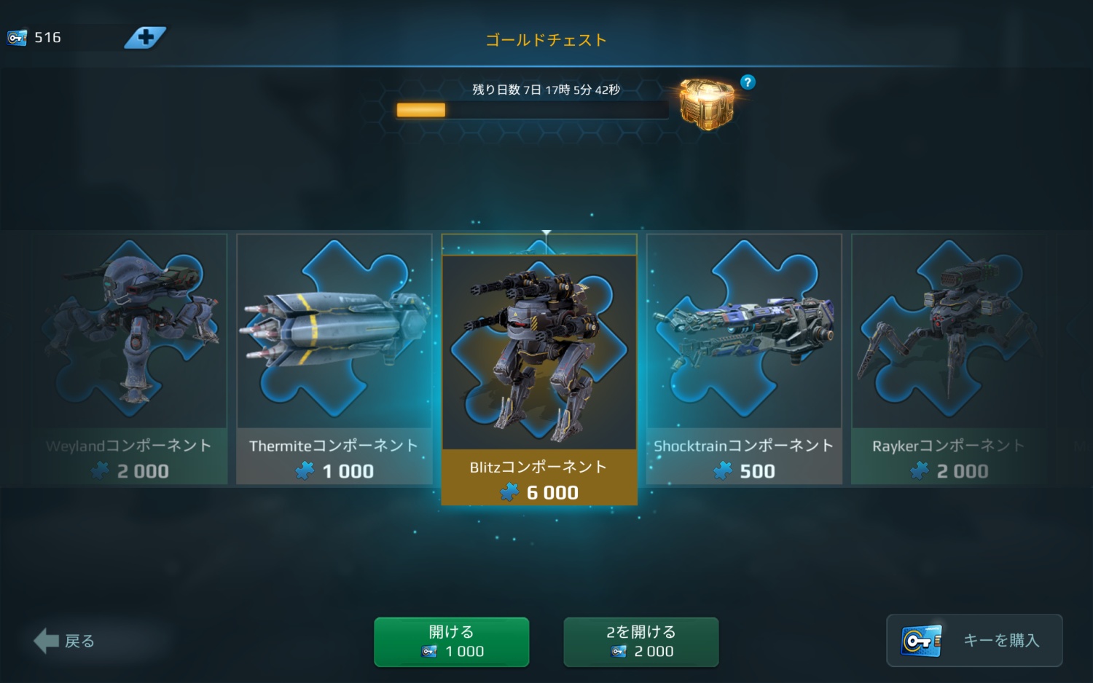Click the key icon in キーを購入
This screenshot has height=683, width=1093.
[x=921, y=641]
